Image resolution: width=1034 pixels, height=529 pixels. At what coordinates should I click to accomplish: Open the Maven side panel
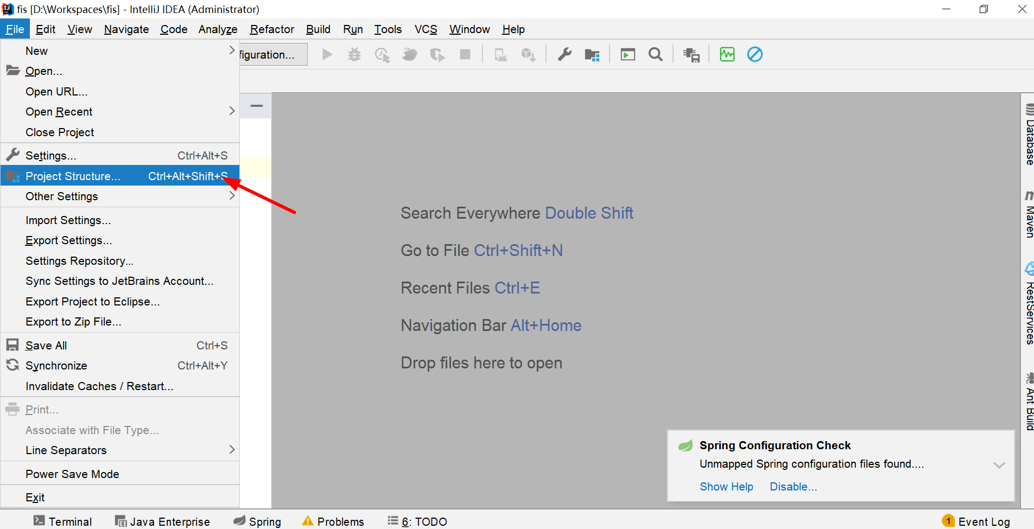1029,214
